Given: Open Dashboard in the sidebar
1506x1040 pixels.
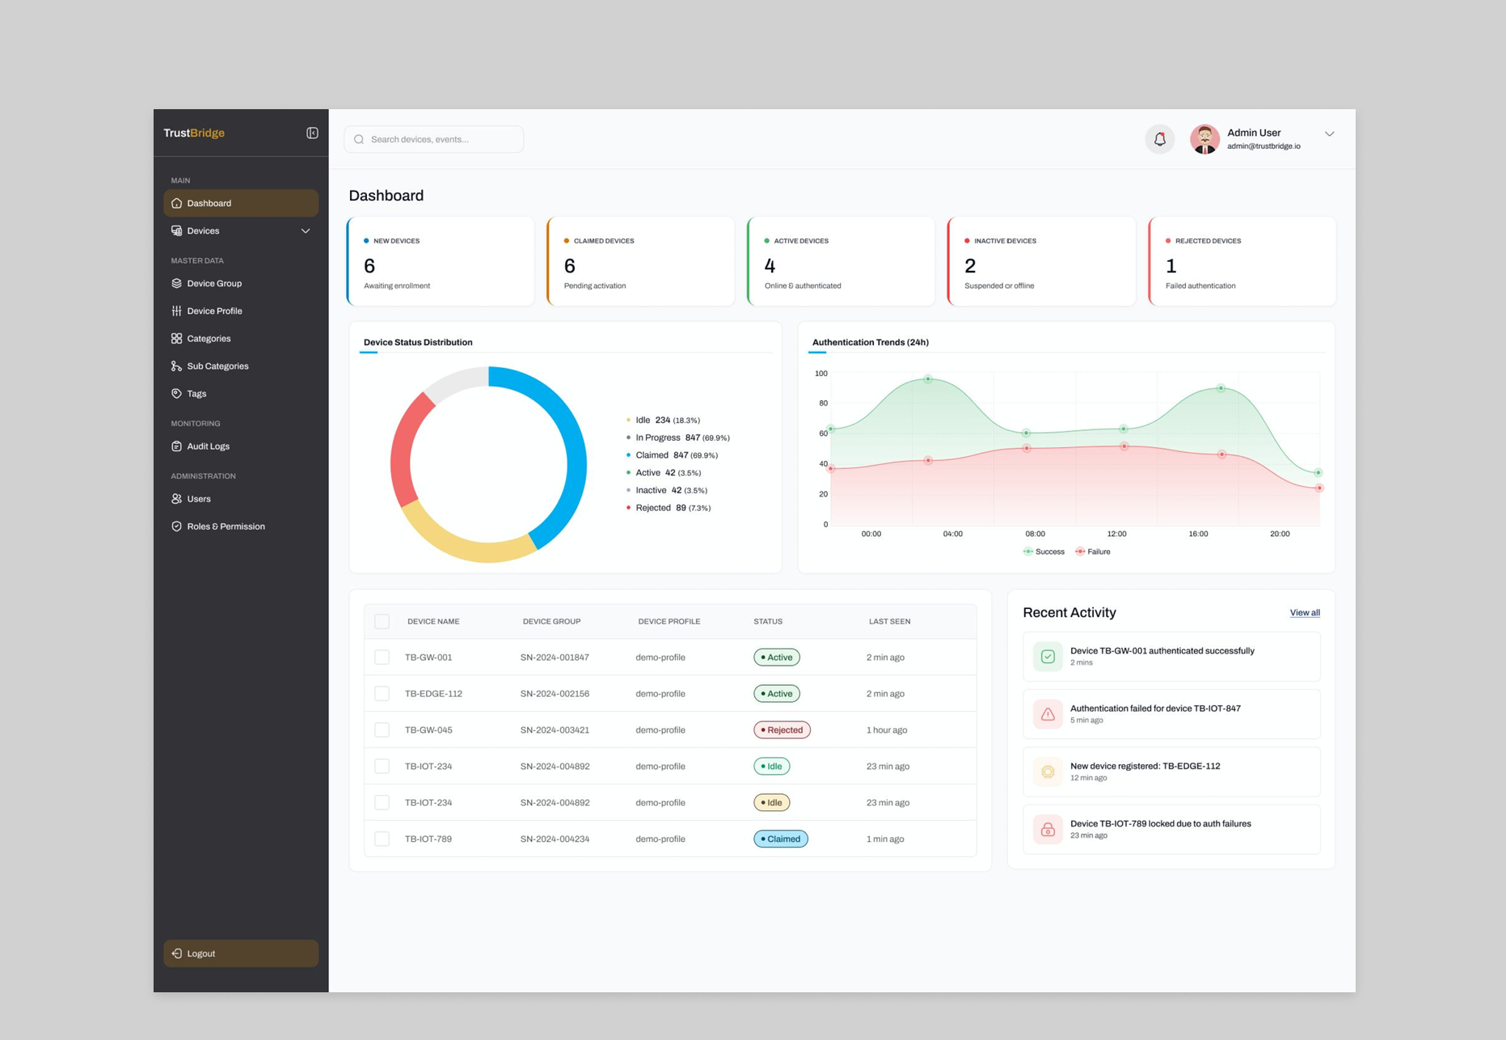Looking at the screenshot, I should click(241, 203).
